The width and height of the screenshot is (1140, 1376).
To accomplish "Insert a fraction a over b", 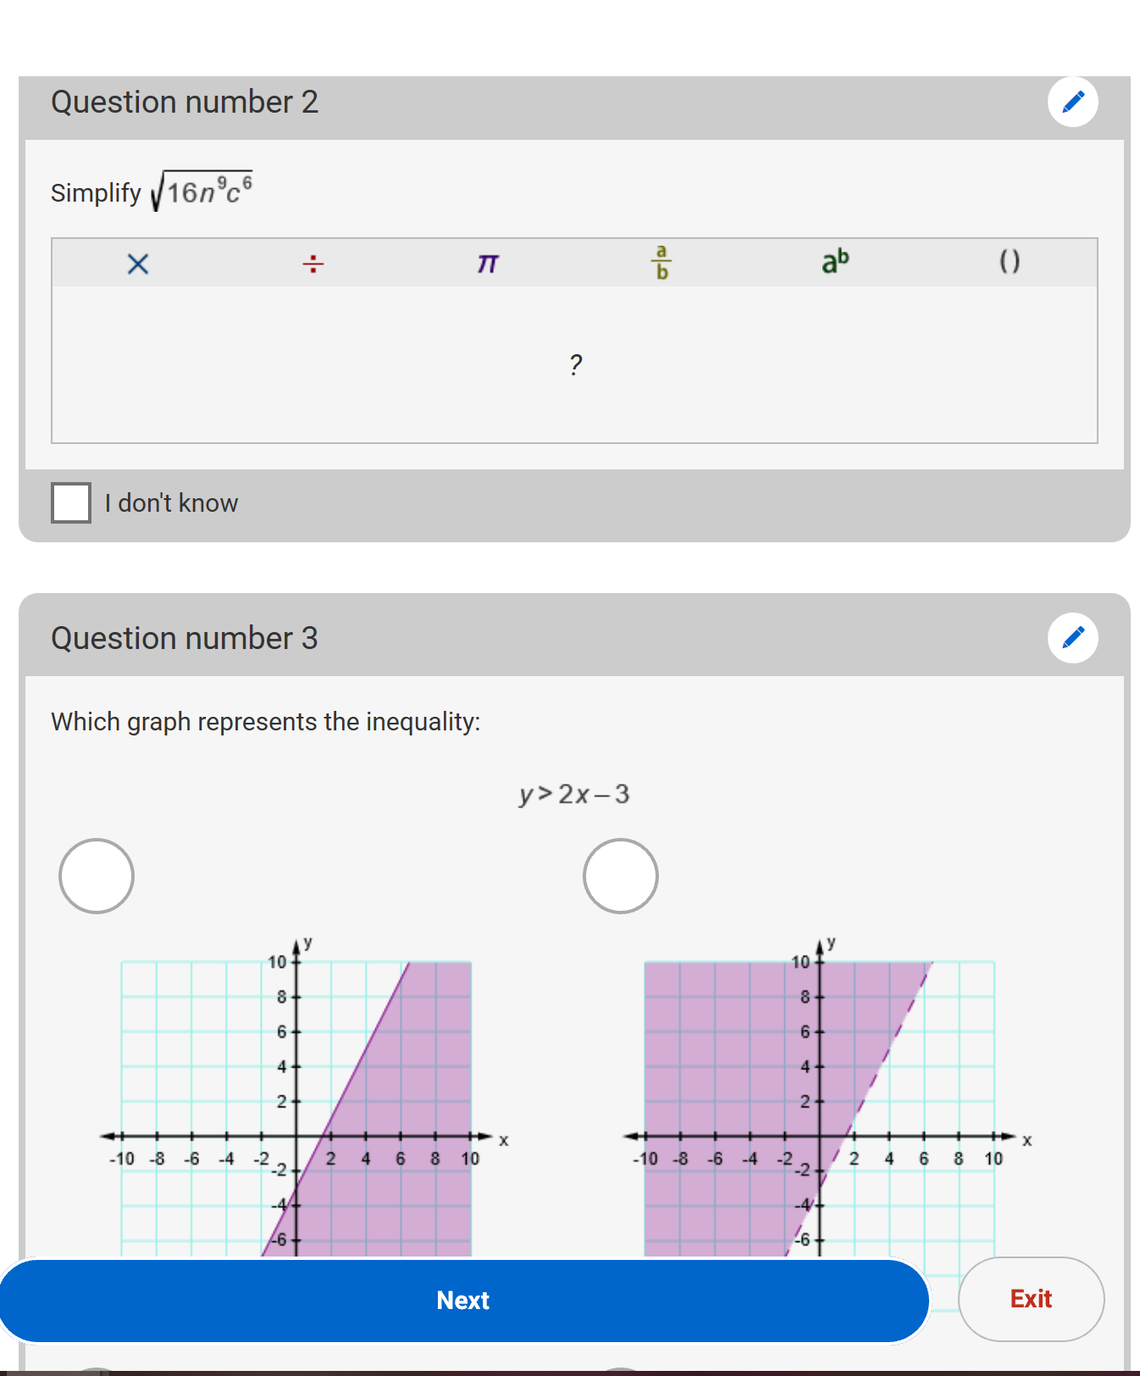I will [661, 263].
